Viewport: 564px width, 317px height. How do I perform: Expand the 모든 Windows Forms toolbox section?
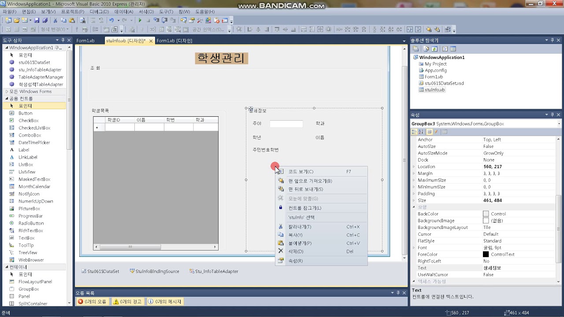point(7,92)
